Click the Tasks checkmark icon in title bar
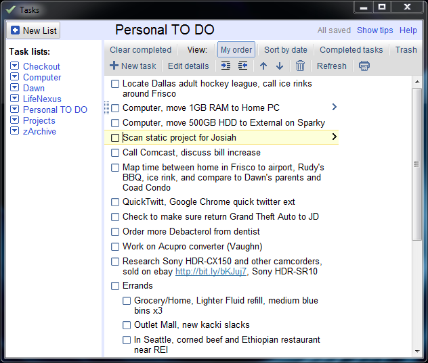Image resolution: width=428 pixels, height=363 pixels. pyautogui.click(x=11, y=10)
